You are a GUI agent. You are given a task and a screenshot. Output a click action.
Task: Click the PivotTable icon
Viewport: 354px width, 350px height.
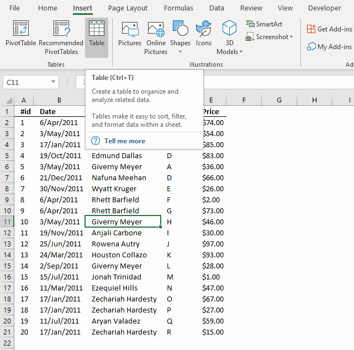click(20, 33)
